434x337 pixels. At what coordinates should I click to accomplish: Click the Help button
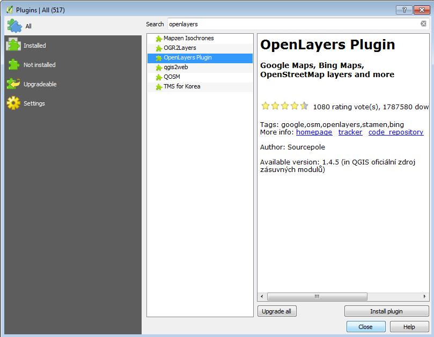409,327
